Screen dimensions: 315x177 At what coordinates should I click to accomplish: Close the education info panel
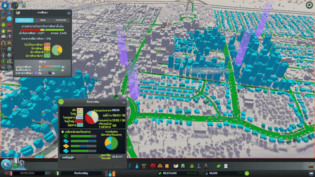pos(69,13)
